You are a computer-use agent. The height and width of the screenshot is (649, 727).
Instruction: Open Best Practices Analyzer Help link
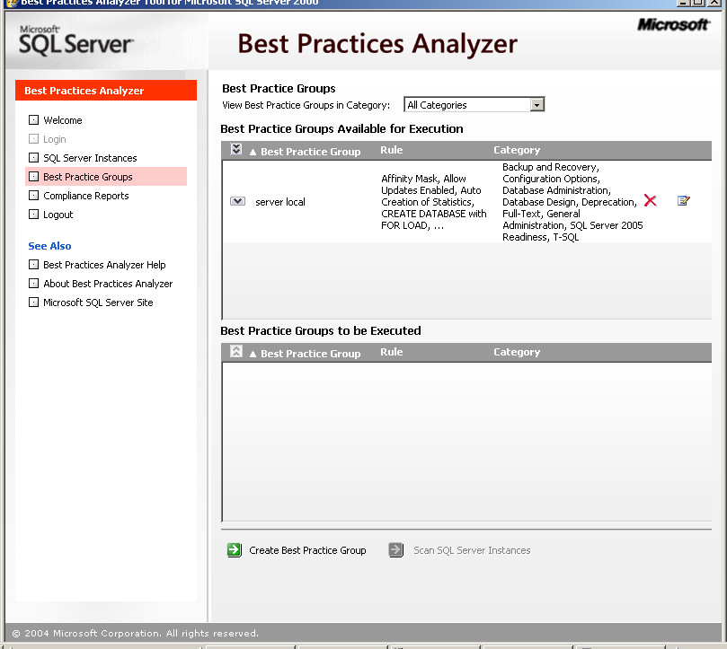(104, 265)
